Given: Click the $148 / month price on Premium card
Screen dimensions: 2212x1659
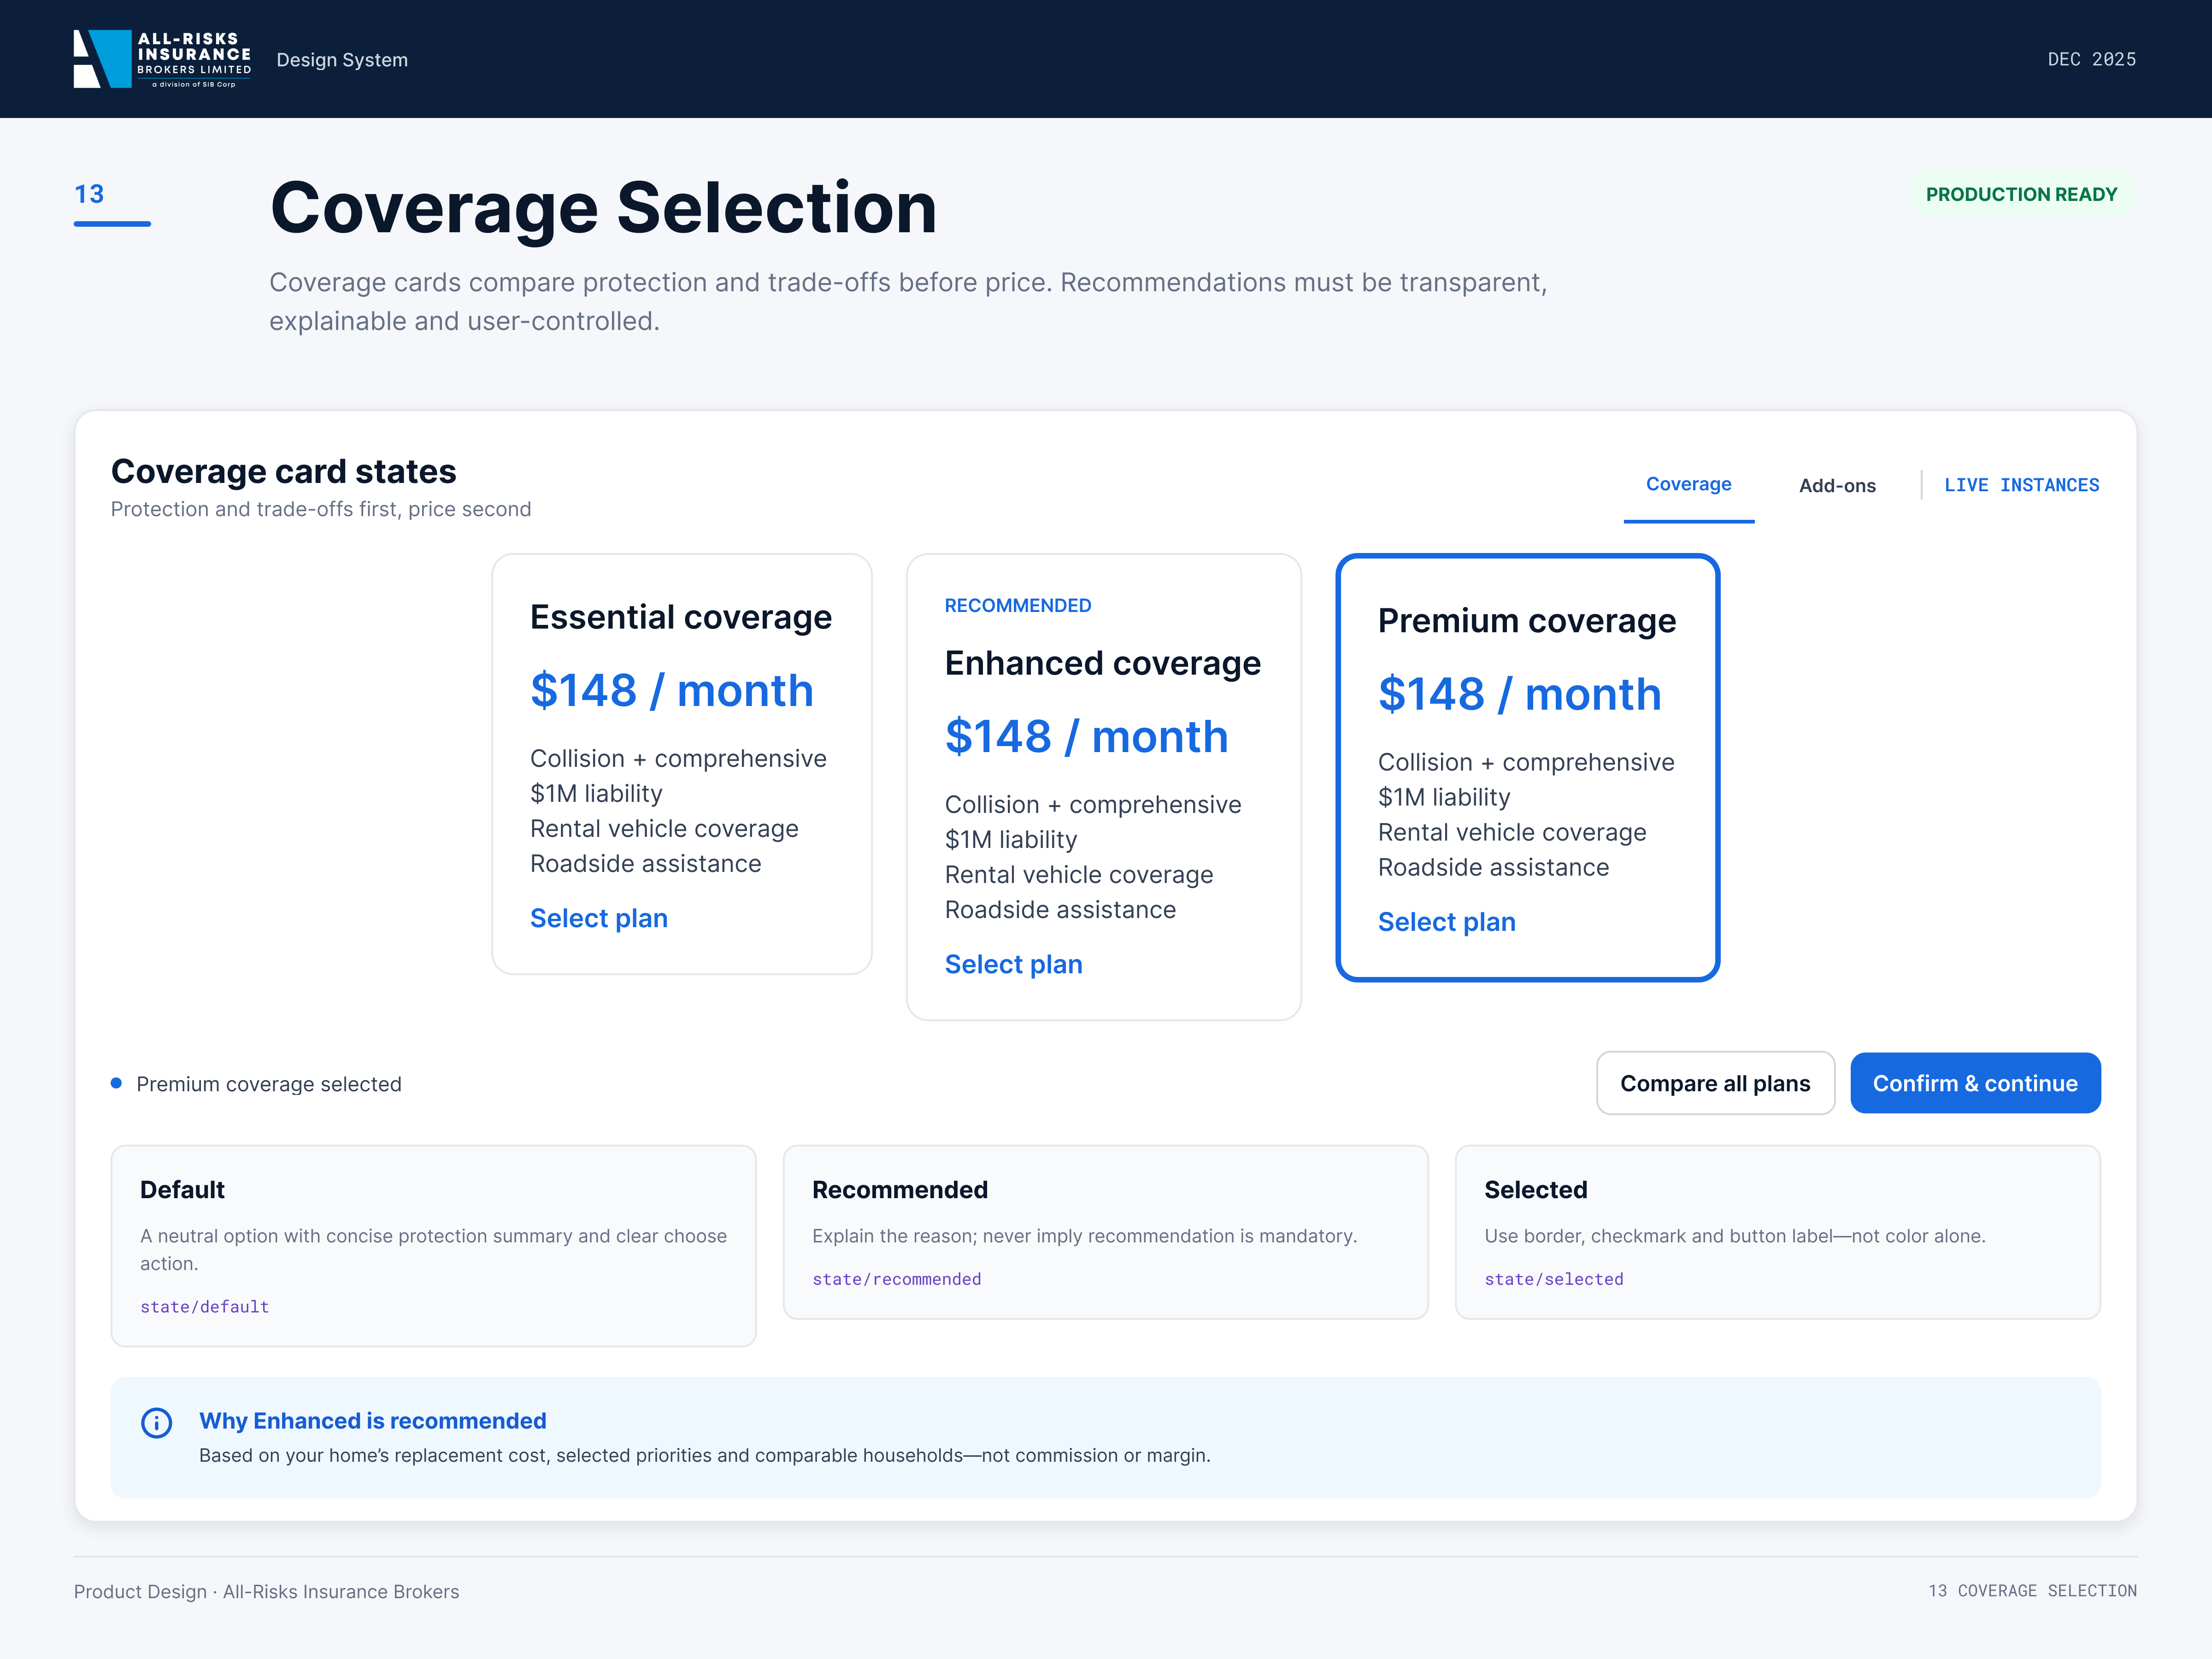Looking at the screenshot, I should (1519, 695).
